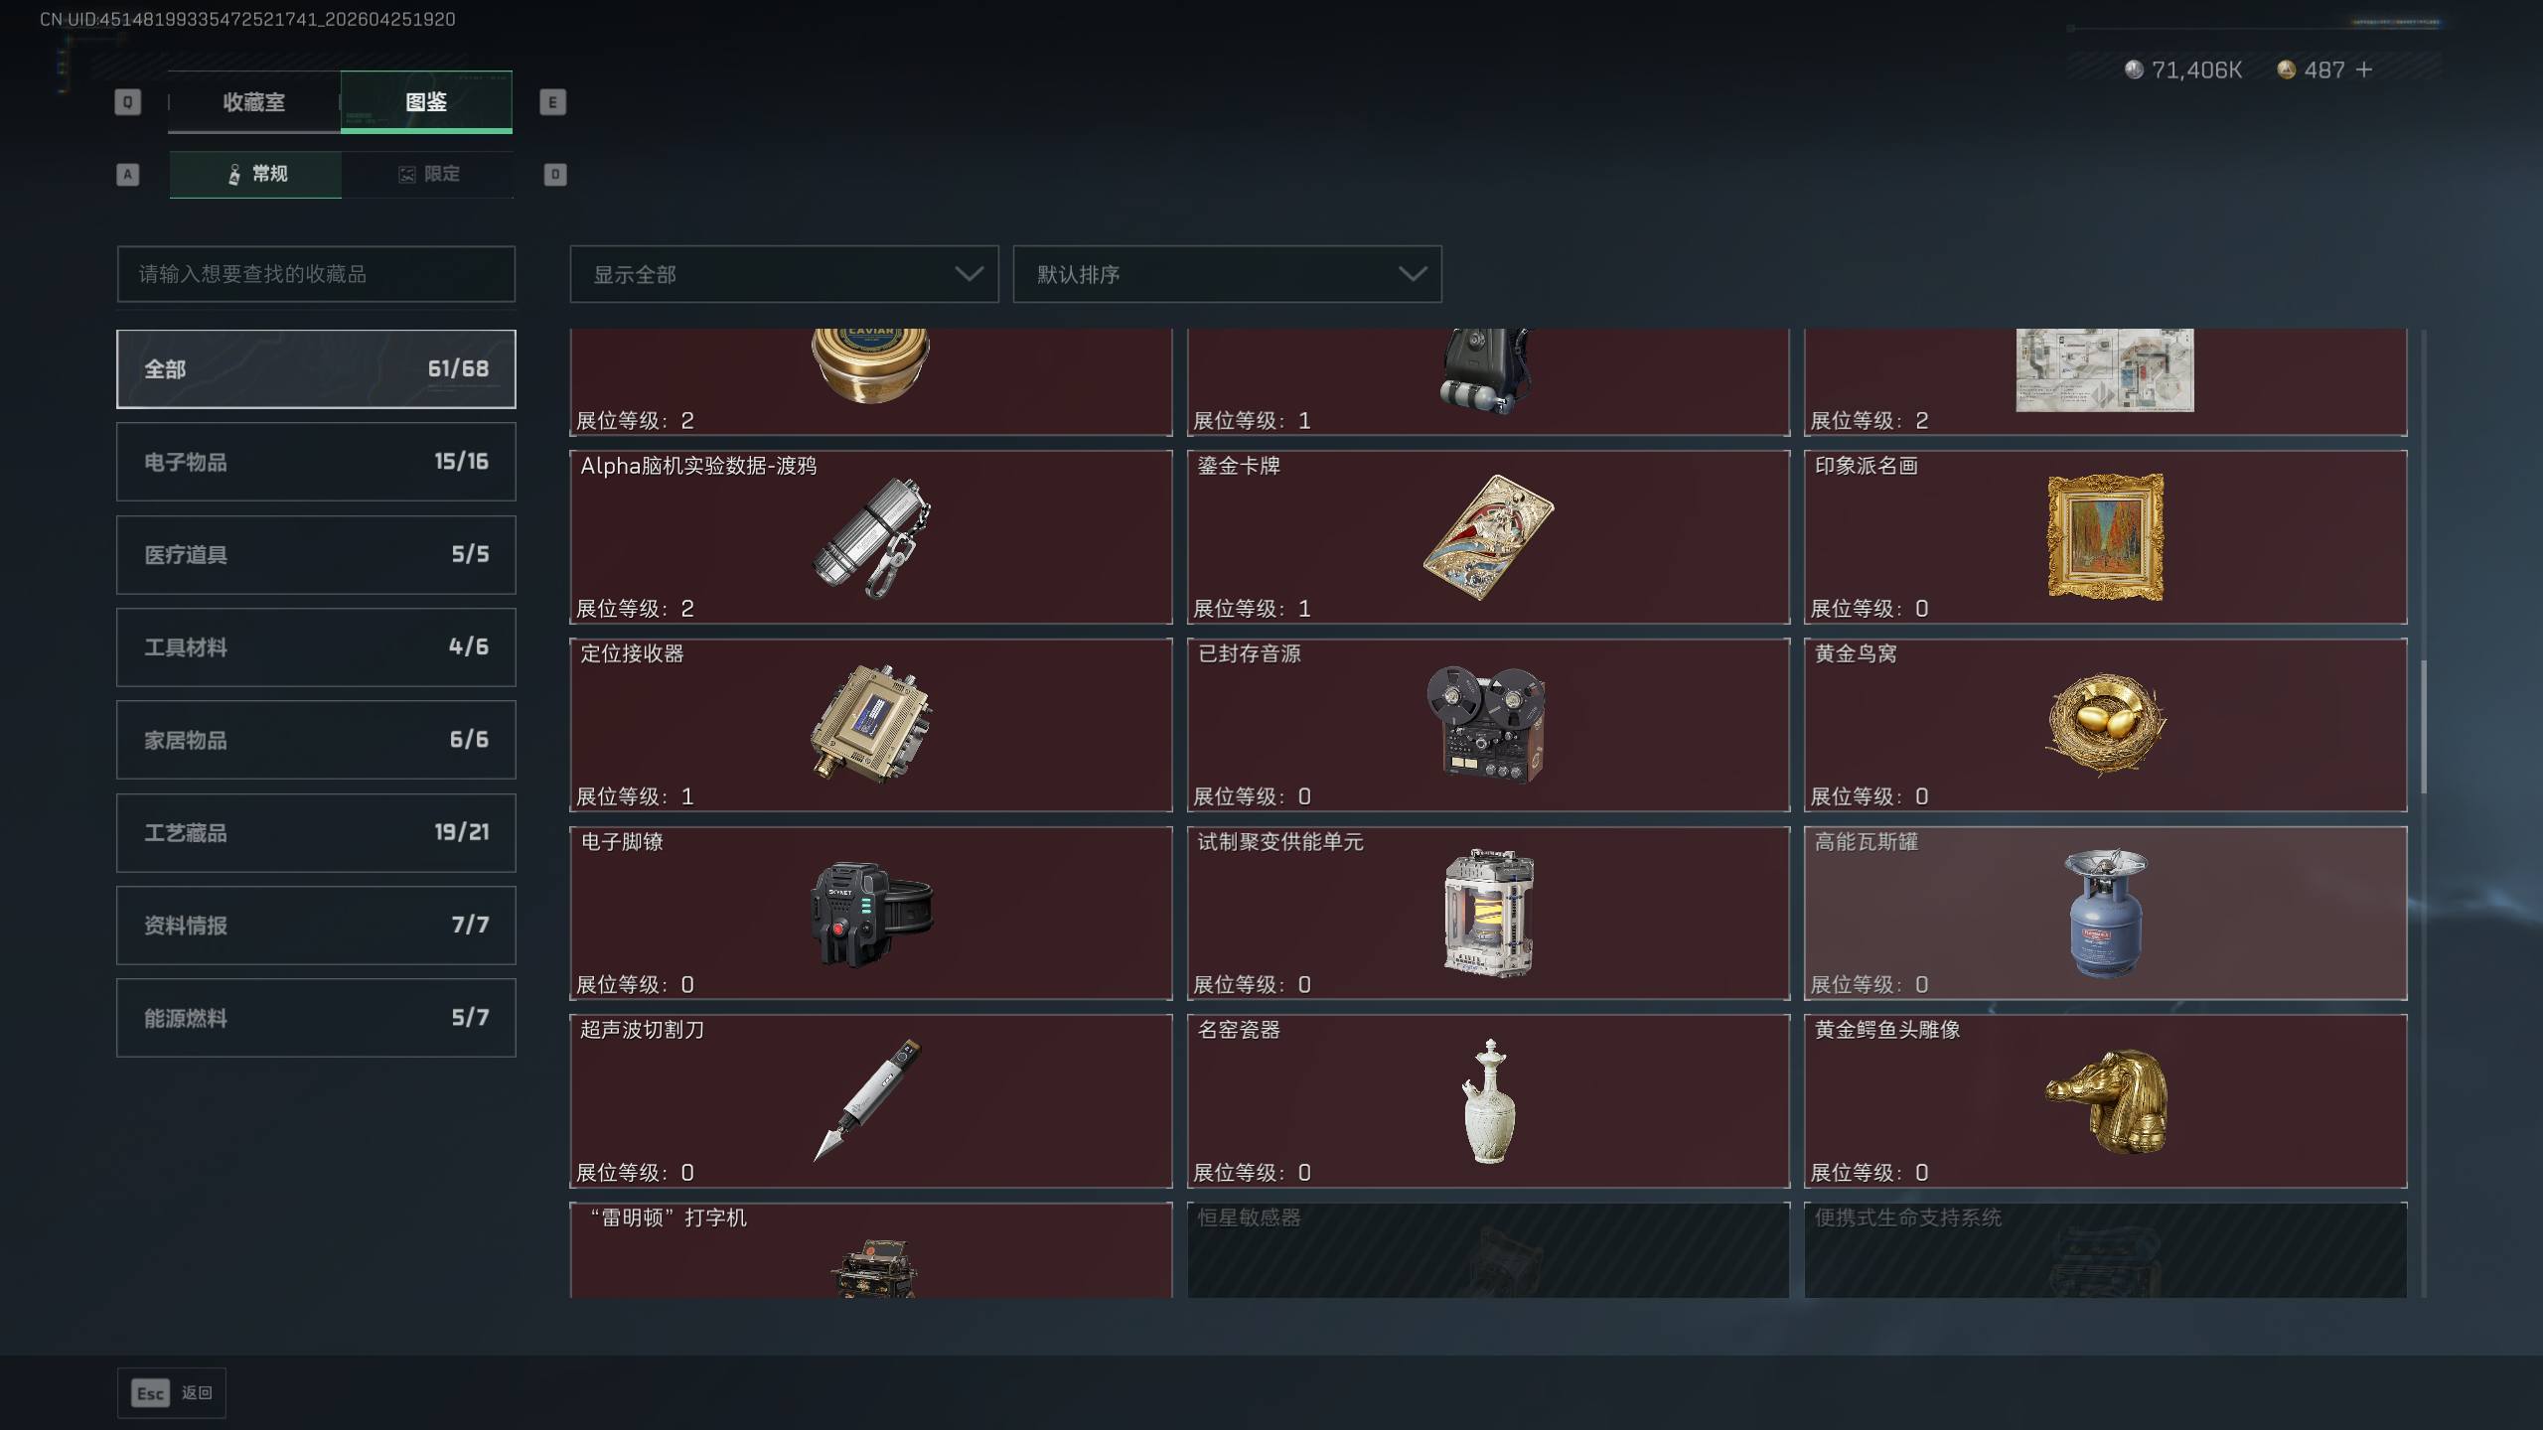Click the 黄金鳄鱼头雕像 crocodile statue icon
Viewport: 2543px width, 1430px height.
(x=2106, y=1100)
